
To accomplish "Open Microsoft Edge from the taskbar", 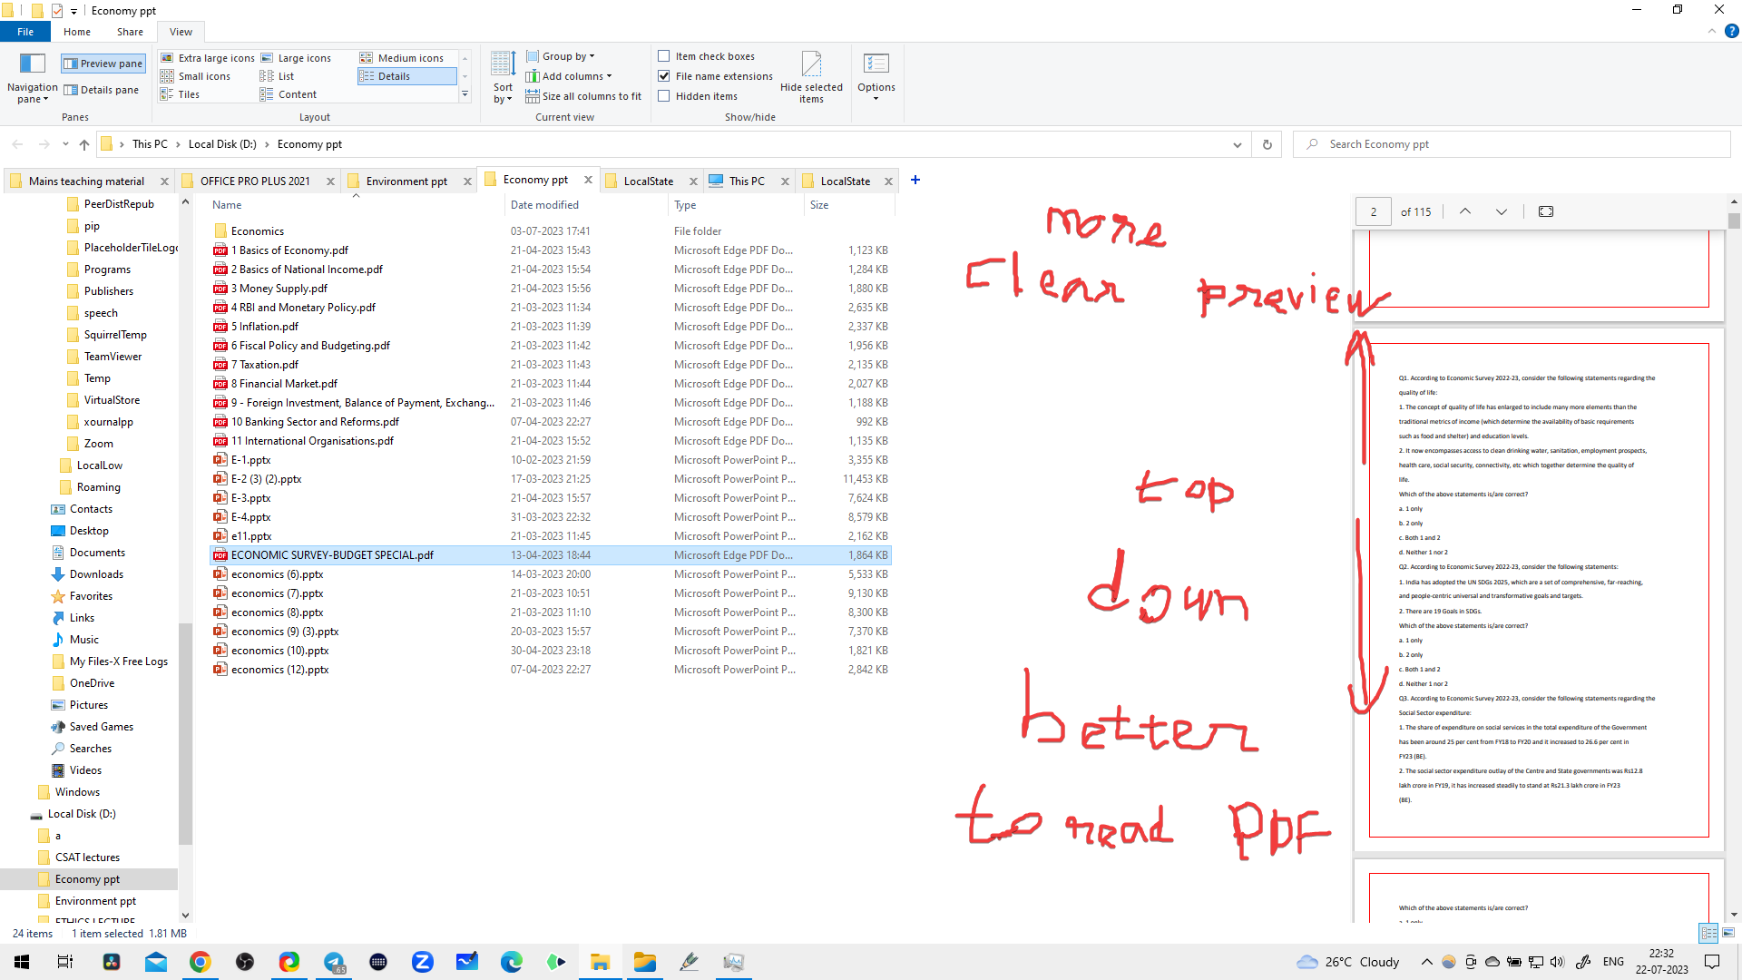I will (511, 961).
